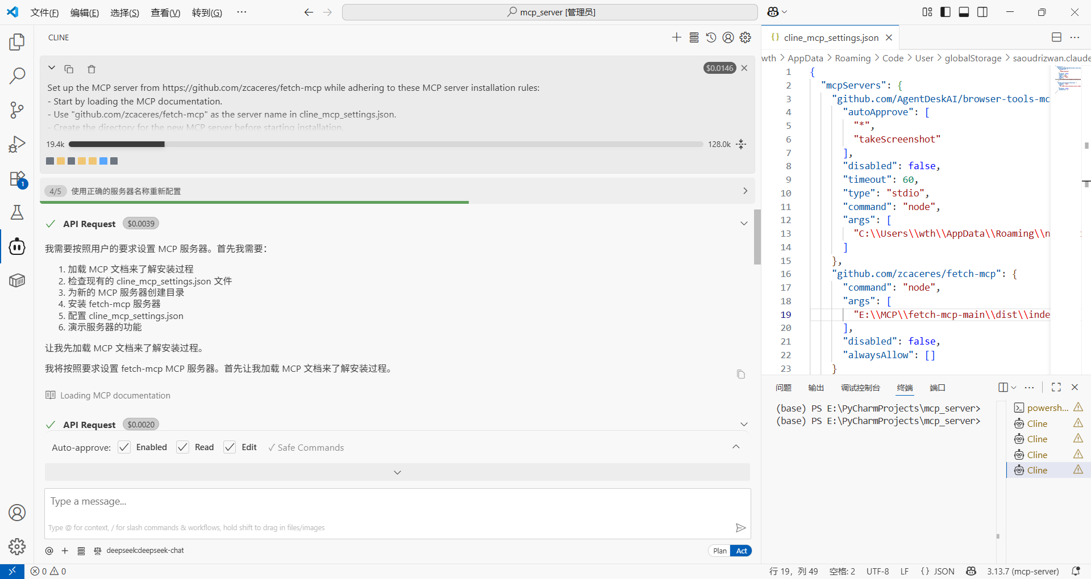
Task: Switch to the 输出 panel tab
Action: (816, 388)
